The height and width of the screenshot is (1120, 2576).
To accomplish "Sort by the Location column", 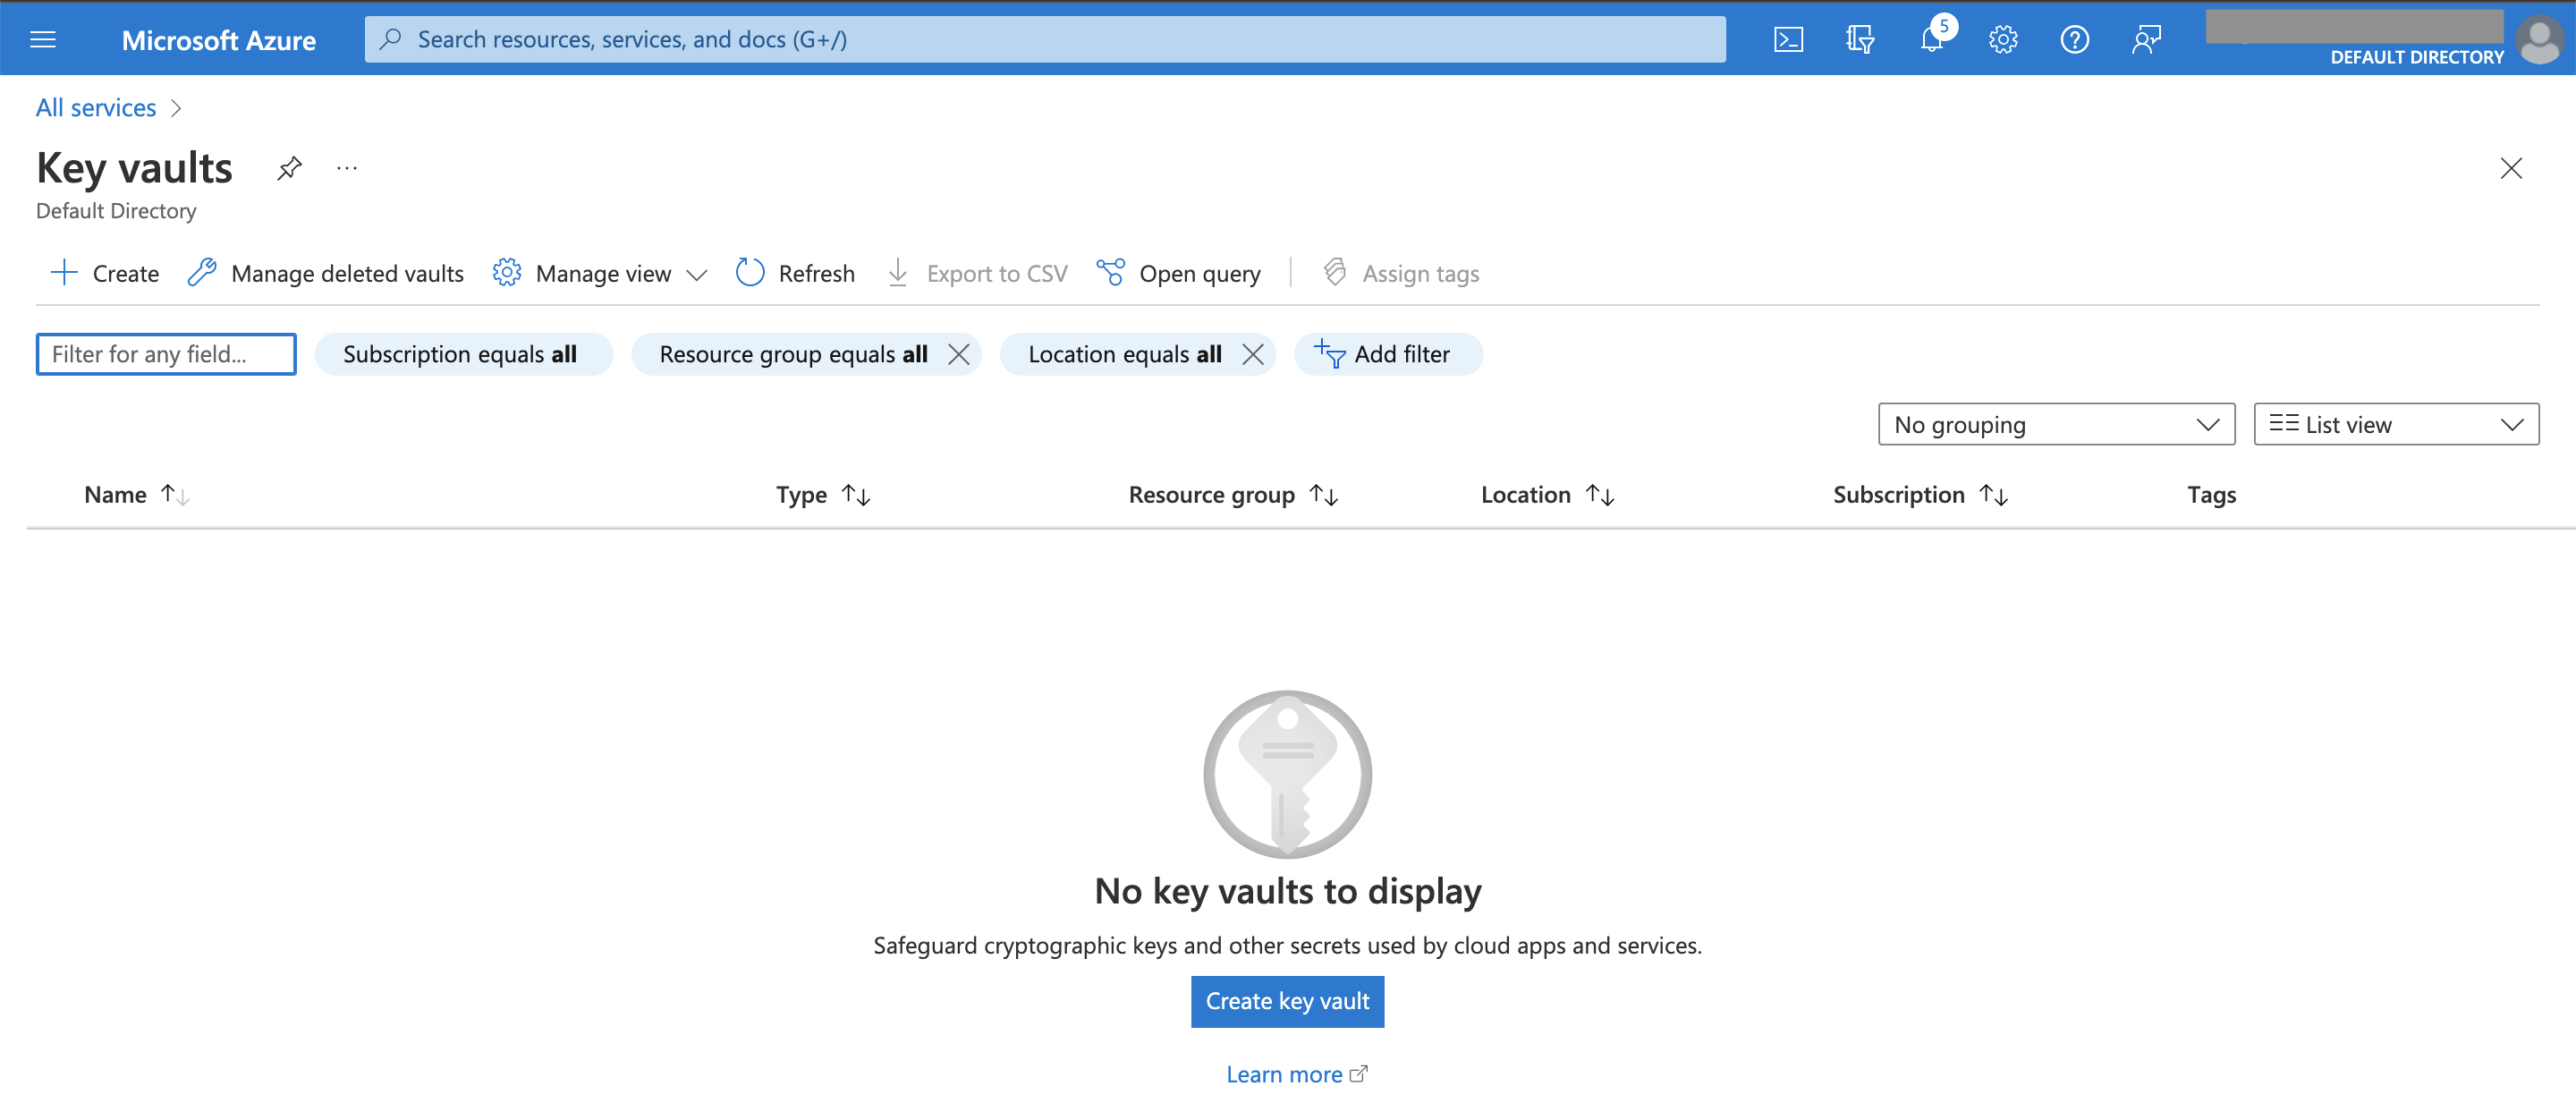I will pos(1547,494).
